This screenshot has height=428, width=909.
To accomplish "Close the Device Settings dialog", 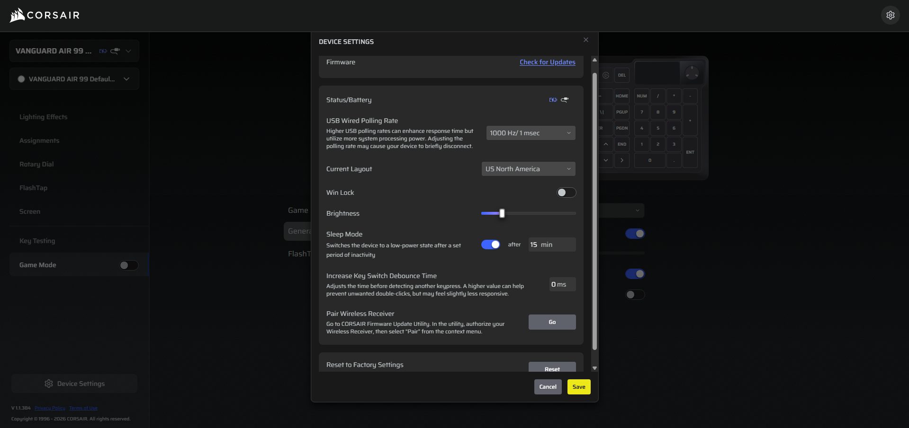I will pos(585,40).
